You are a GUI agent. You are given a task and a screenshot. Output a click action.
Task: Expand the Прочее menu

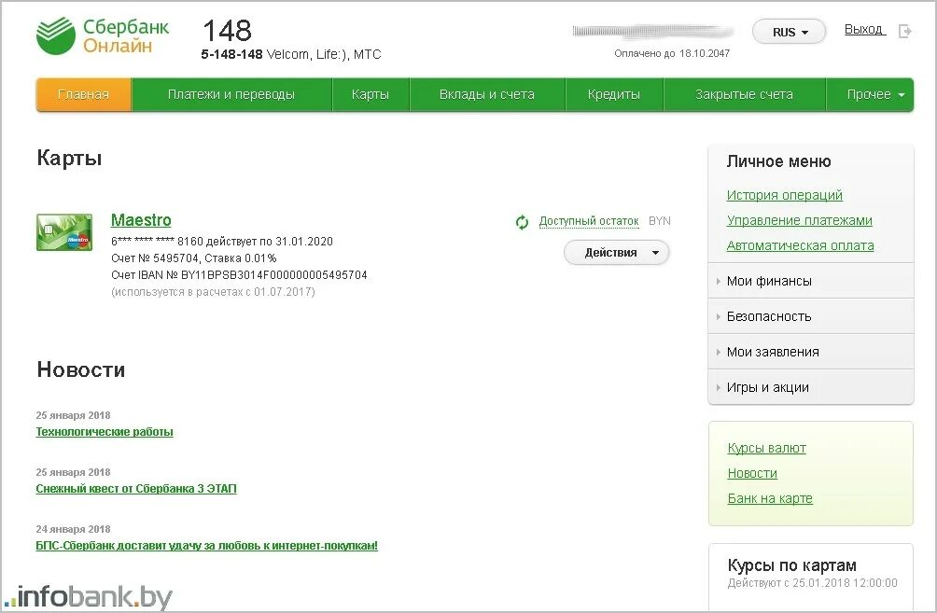tap(870, 94)
